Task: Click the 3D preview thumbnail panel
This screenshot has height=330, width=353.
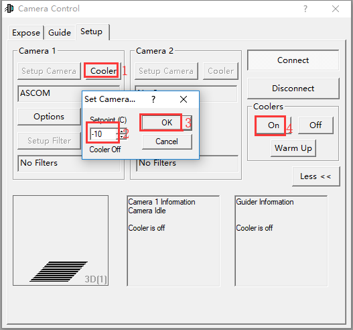Action: (x=60, y=241)
